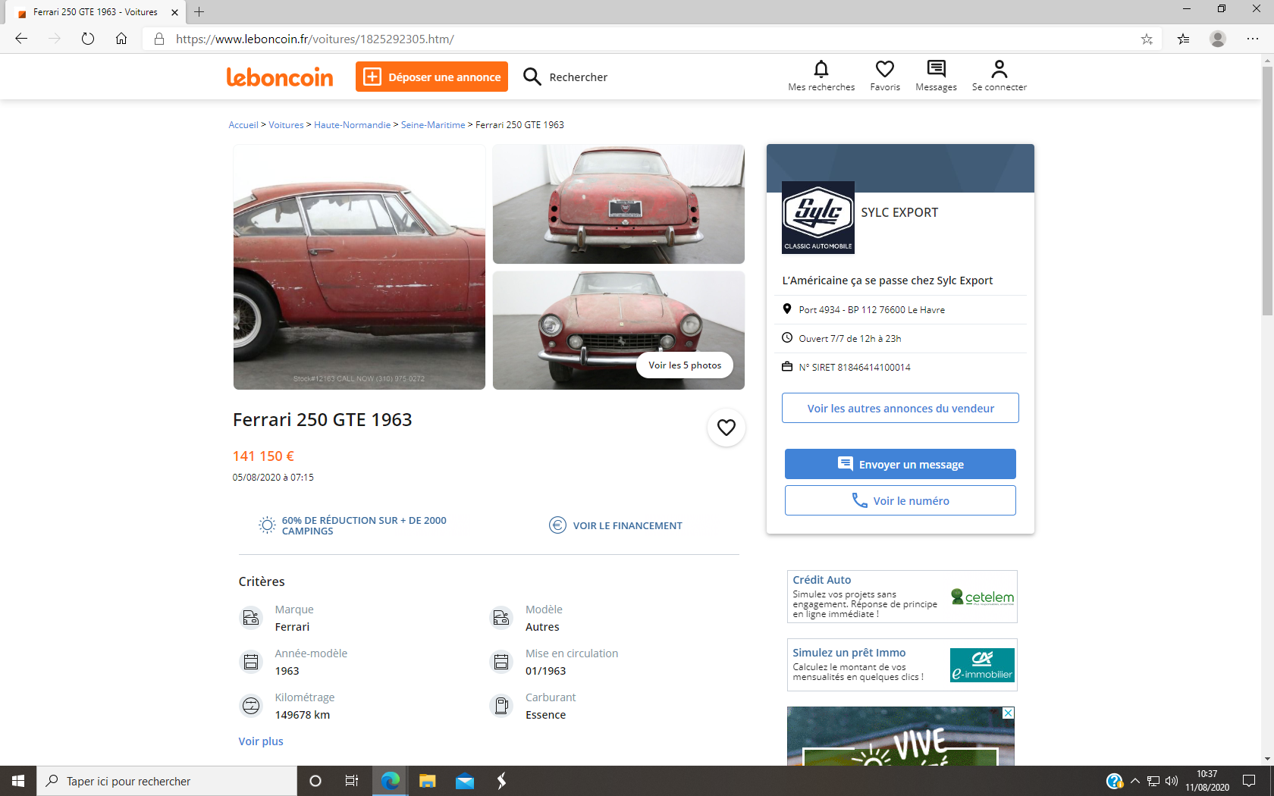Image resolution: width=1274 pixels, height=796 pixels.
Task: Click the leboncoin logo
Action: click(280, 77)
